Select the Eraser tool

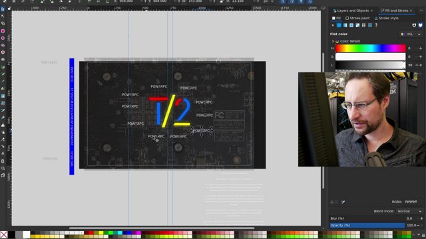click(3, 139)
